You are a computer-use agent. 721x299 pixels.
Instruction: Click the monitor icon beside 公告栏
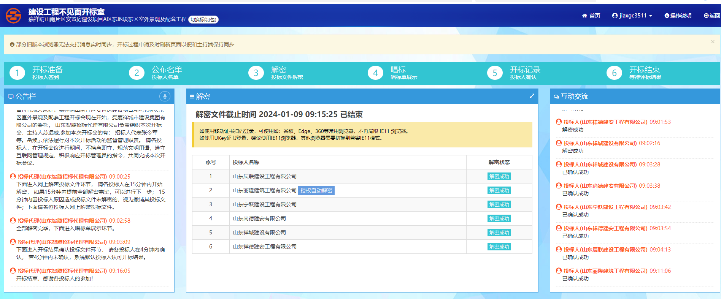pyautogui.click(x=11, y=97)
